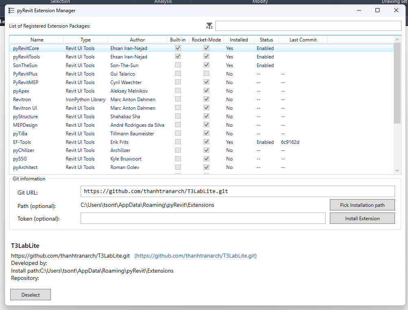Select the pyArchitect extension
Image resolution: width=408 pixels, height=310 pixels.
(x=202, y=167)
